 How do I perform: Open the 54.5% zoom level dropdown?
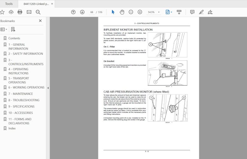coord(153,12)
